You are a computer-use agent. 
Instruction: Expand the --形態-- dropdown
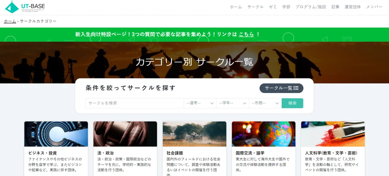265,103
